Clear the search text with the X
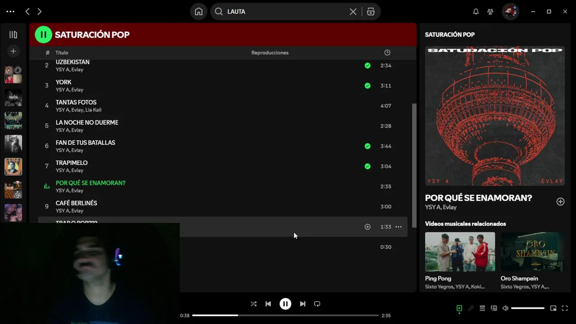Screen dimensions: 576x324 click(x=353, y=12)
